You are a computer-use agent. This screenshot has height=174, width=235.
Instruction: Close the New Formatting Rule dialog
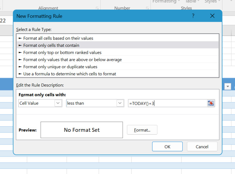pos(212,16)
